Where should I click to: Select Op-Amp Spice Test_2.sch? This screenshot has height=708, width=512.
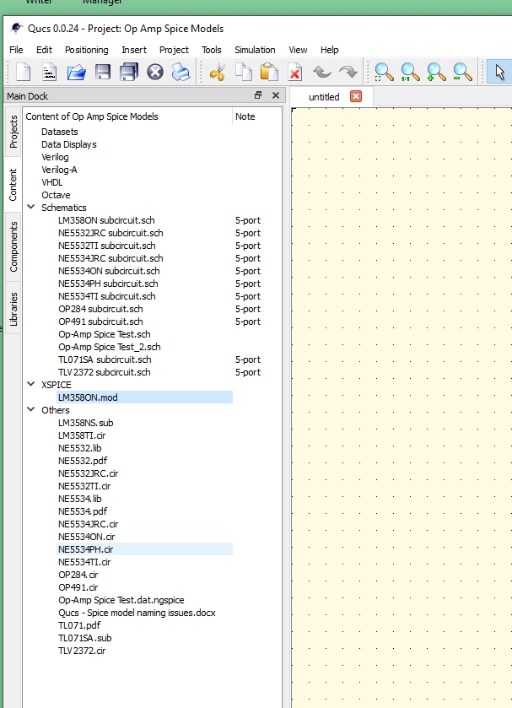pos(110,346)
